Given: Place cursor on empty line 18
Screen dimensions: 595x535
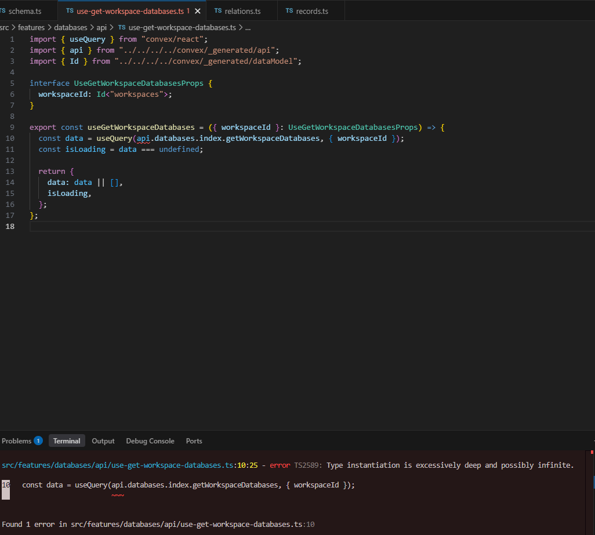Looking at the screenshot, I should tap(311, 227).
